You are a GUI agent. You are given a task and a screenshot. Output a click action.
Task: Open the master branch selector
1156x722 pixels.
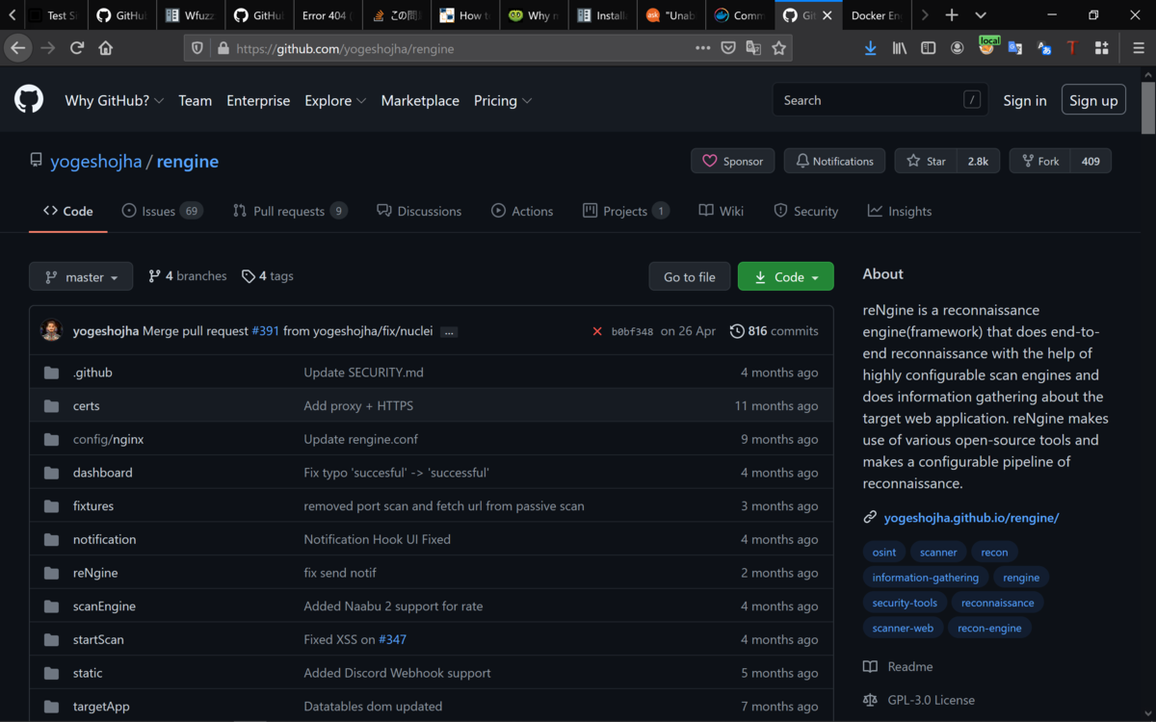tap(81, 276)
